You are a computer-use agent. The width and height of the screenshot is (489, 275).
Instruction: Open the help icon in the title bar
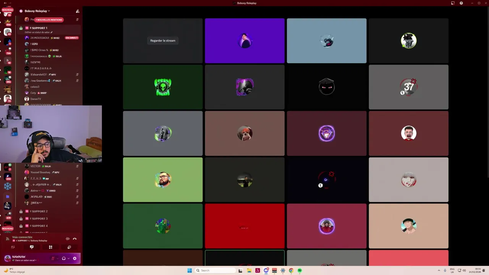click(461, 3)
